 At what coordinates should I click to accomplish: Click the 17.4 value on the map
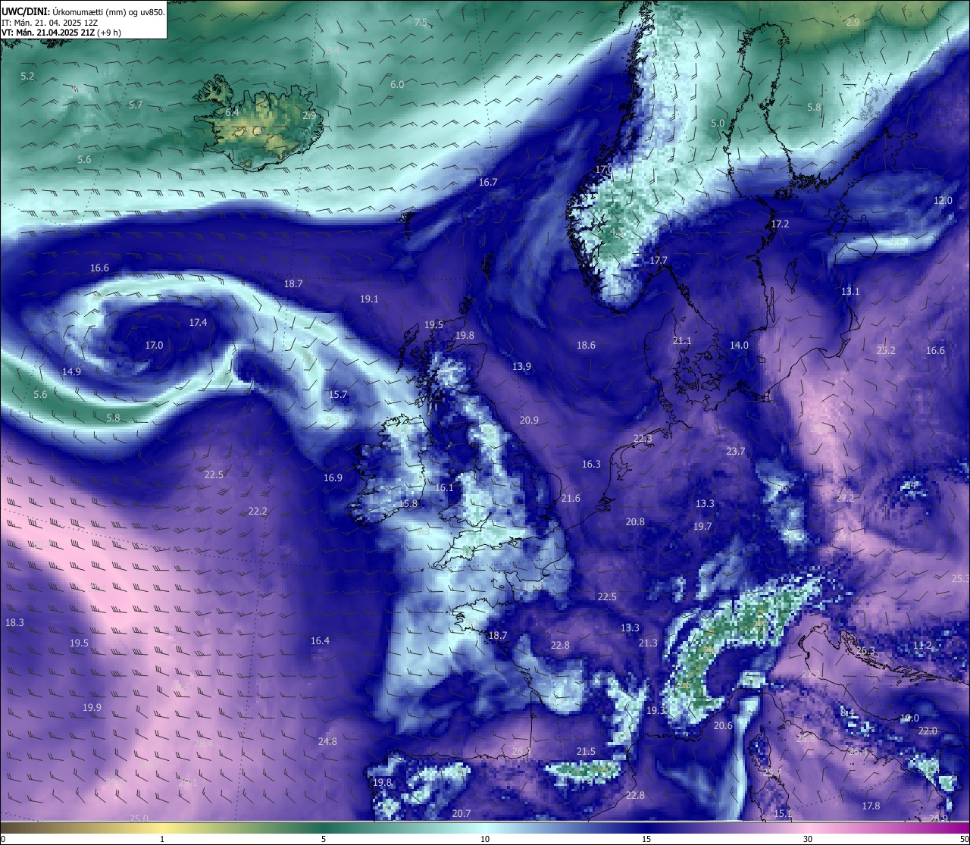198,322
